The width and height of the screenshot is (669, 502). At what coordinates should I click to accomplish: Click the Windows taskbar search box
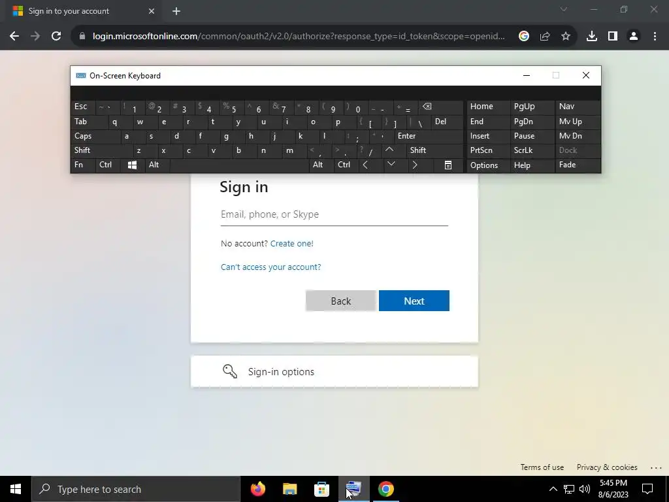point(136,489)
